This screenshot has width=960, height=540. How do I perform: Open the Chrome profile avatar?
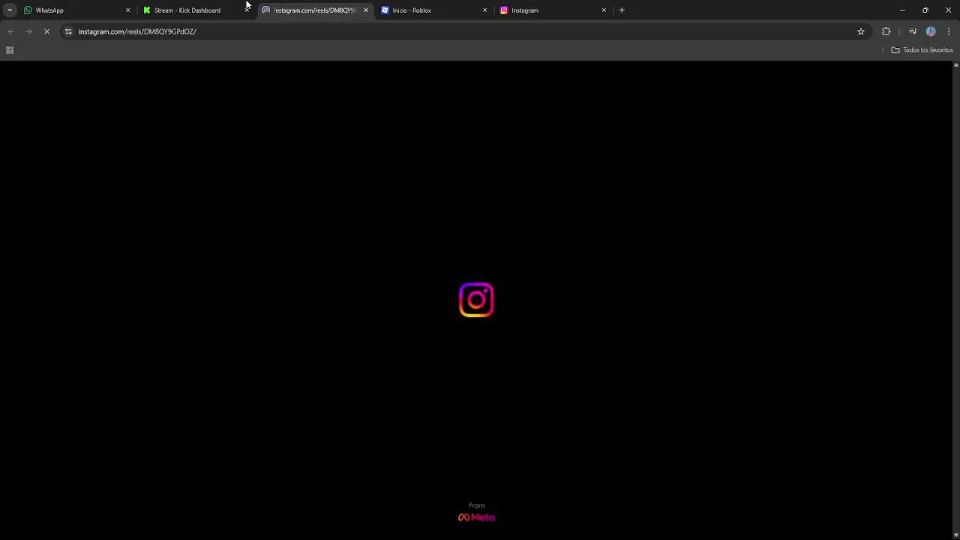tap(931, 31)
